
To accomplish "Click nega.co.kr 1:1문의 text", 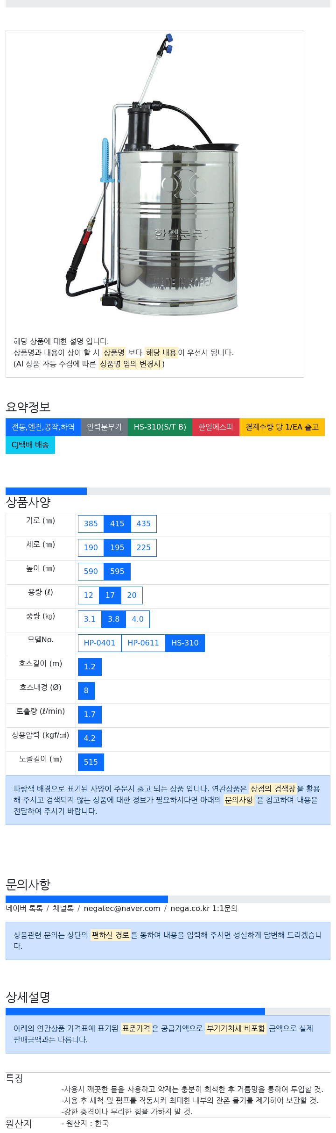I will point(204,908).
